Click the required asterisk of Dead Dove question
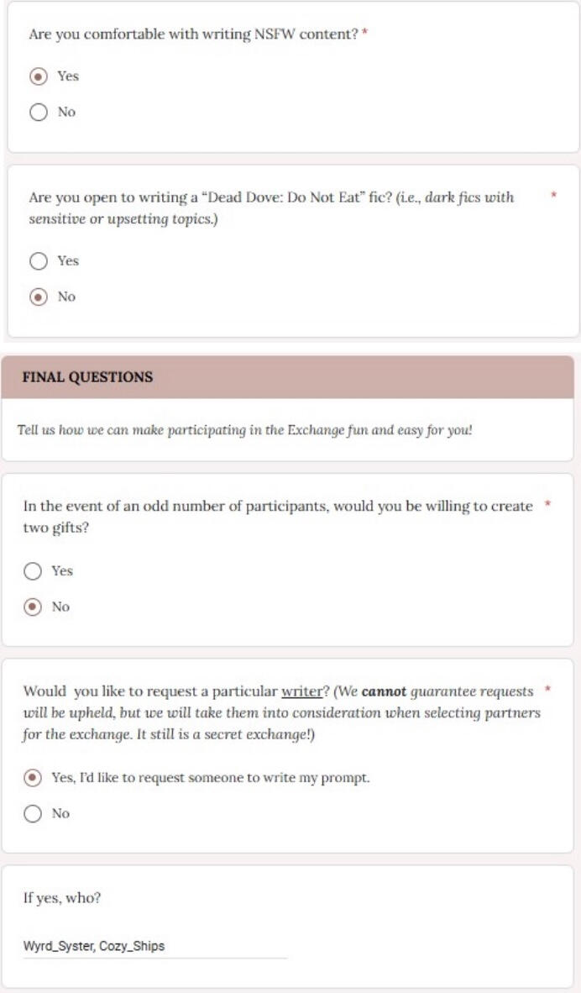Image resolution: width=581 pixels, height=993 pixels. [553, 197]
